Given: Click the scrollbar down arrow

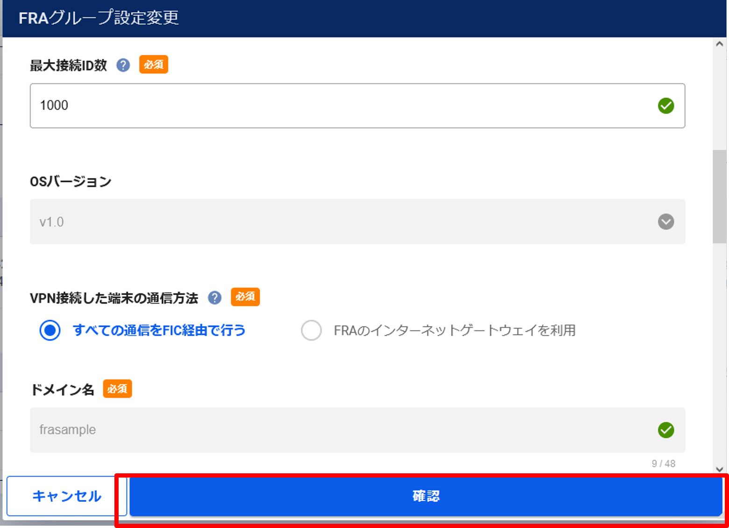Looking at the screenshot, I should (x=719, y=469).
